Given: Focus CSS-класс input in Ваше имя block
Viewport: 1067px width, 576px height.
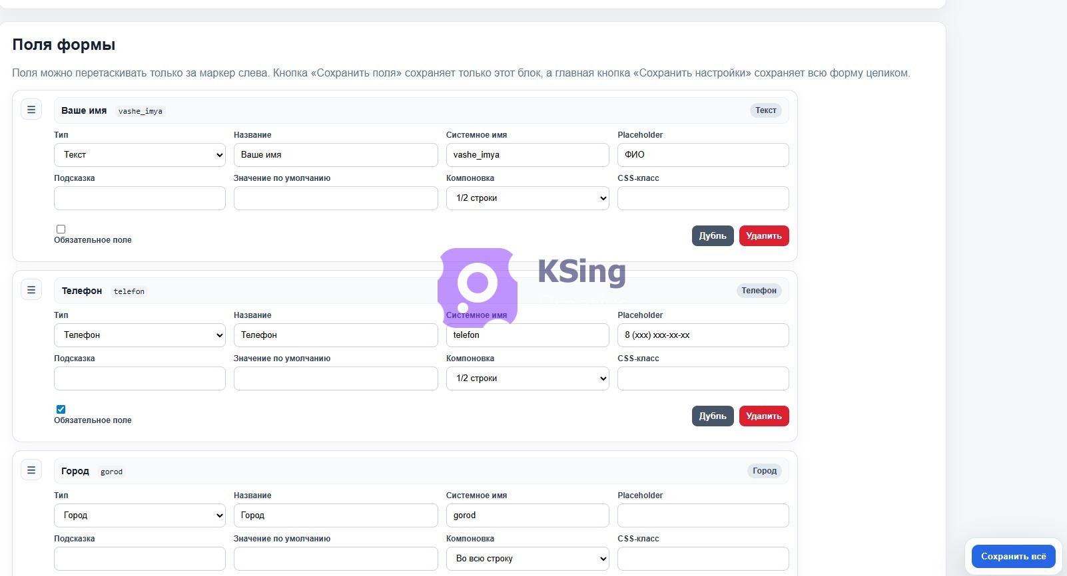Looking at the screenshot, I should [703, 198].
